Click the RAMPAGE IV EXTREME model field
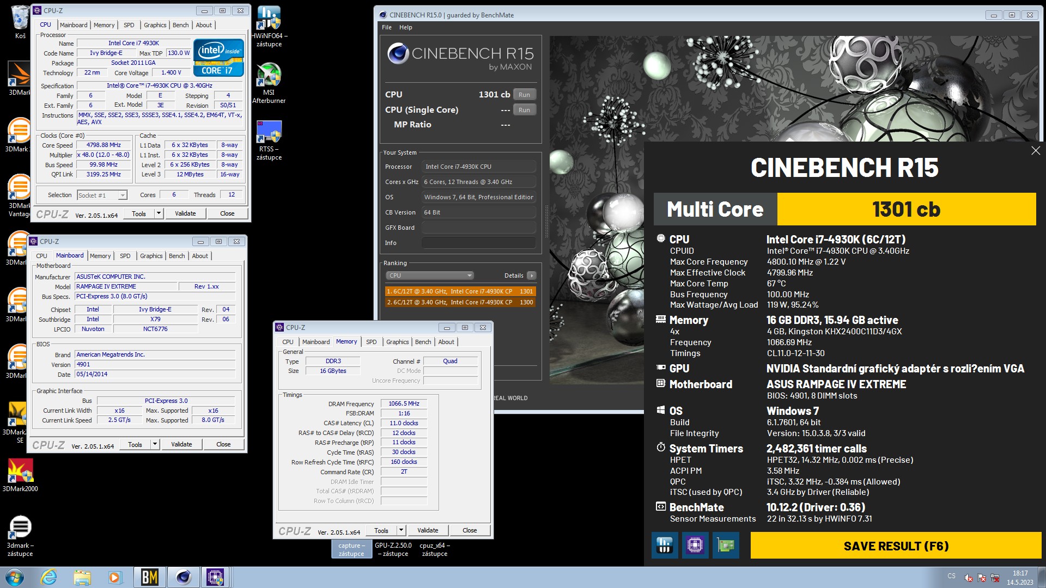The image size is (1046, 588). pyautogui.click(x=127, y=286)
